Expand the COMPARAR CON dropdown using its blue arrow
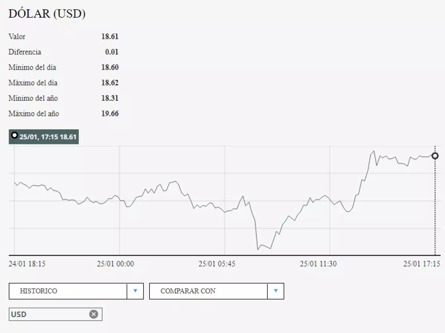 (276, 291)
